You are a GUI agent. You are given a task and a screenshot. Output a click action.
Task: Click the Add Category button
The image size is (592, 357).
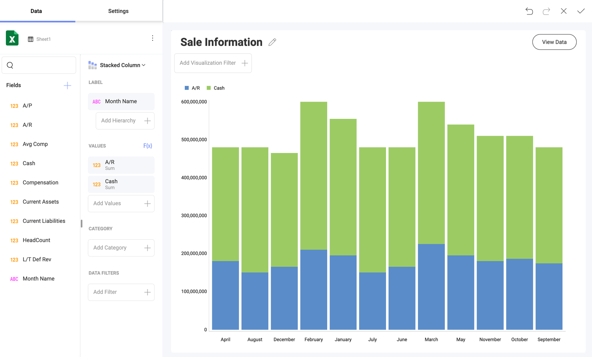121,248
